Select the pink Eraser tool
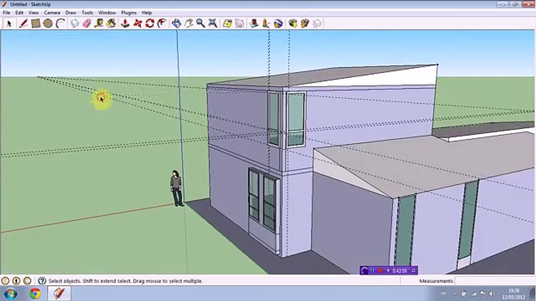 coord(87,23)
